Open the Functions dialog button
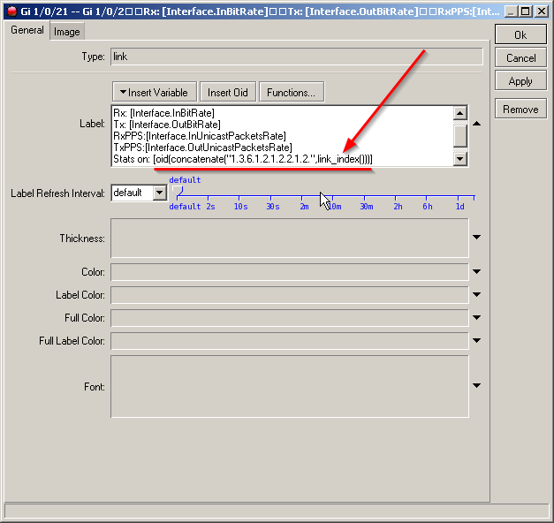This screenshot has width=554, height=523. click(291, 92)
